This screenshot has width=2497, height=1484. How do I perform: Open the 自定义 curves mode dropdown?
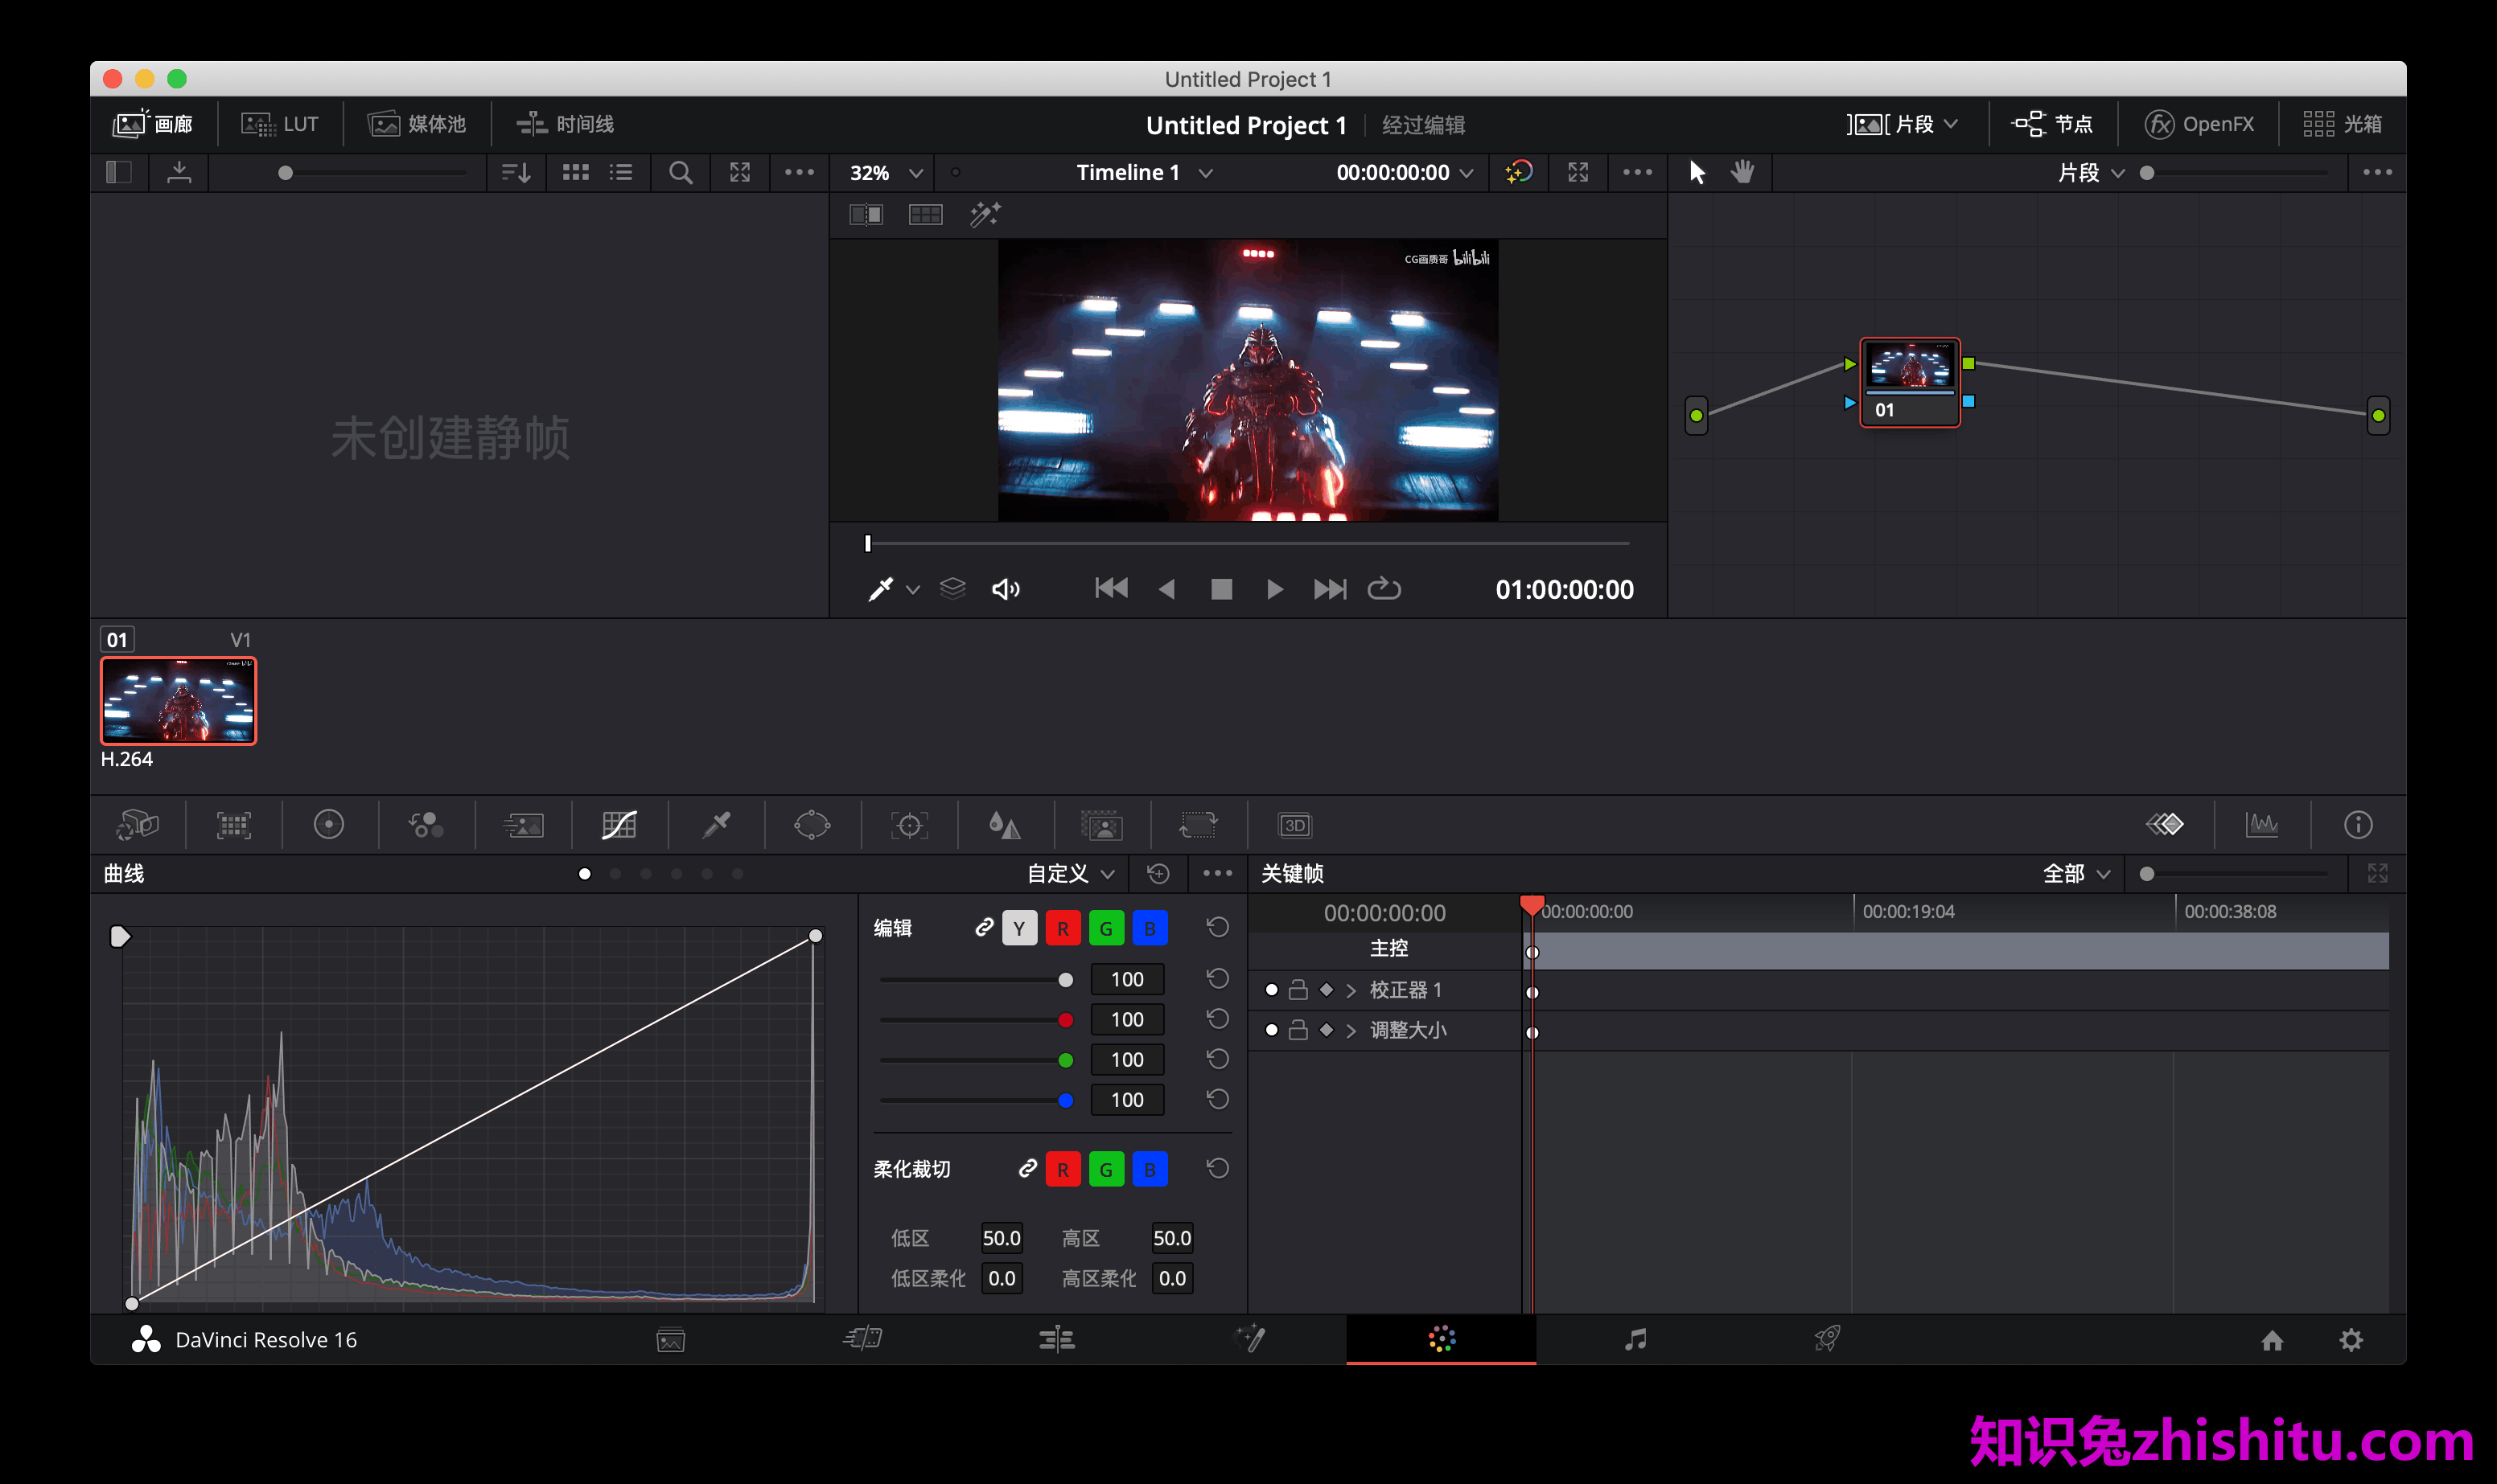[1071, 873]
